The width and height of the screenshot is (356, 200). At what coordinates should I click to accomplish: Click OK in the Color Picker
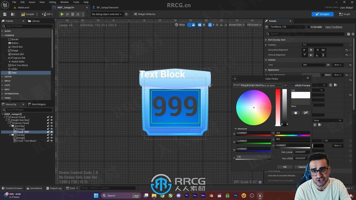[x=285, y=167]
